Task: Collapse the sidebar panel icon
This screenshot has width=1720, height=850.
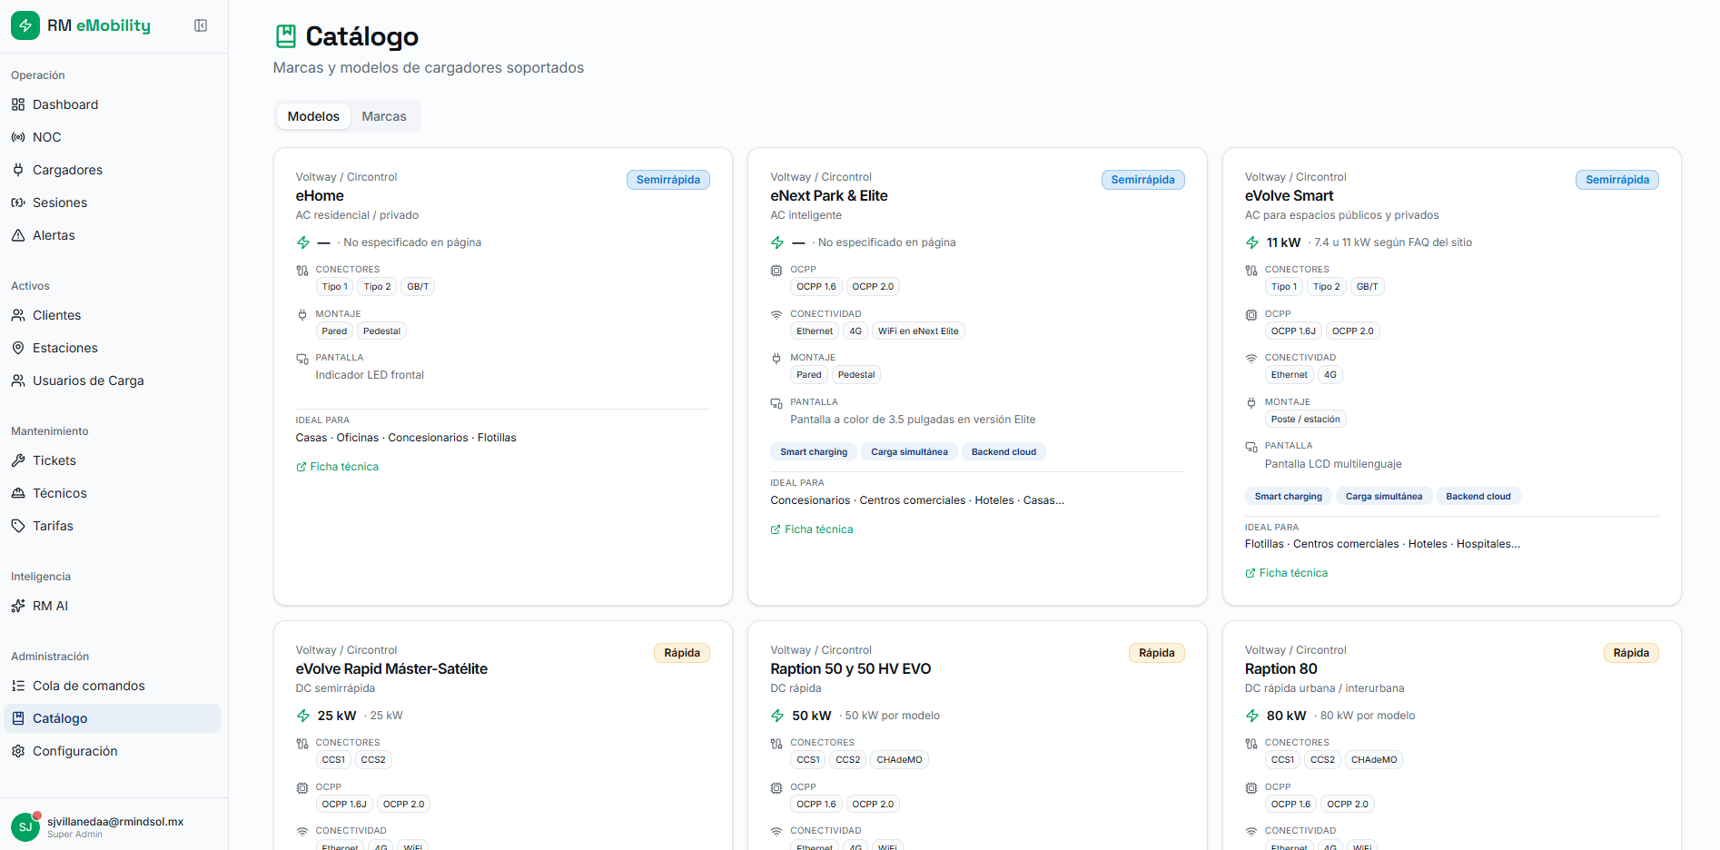Action: (201, 25)
